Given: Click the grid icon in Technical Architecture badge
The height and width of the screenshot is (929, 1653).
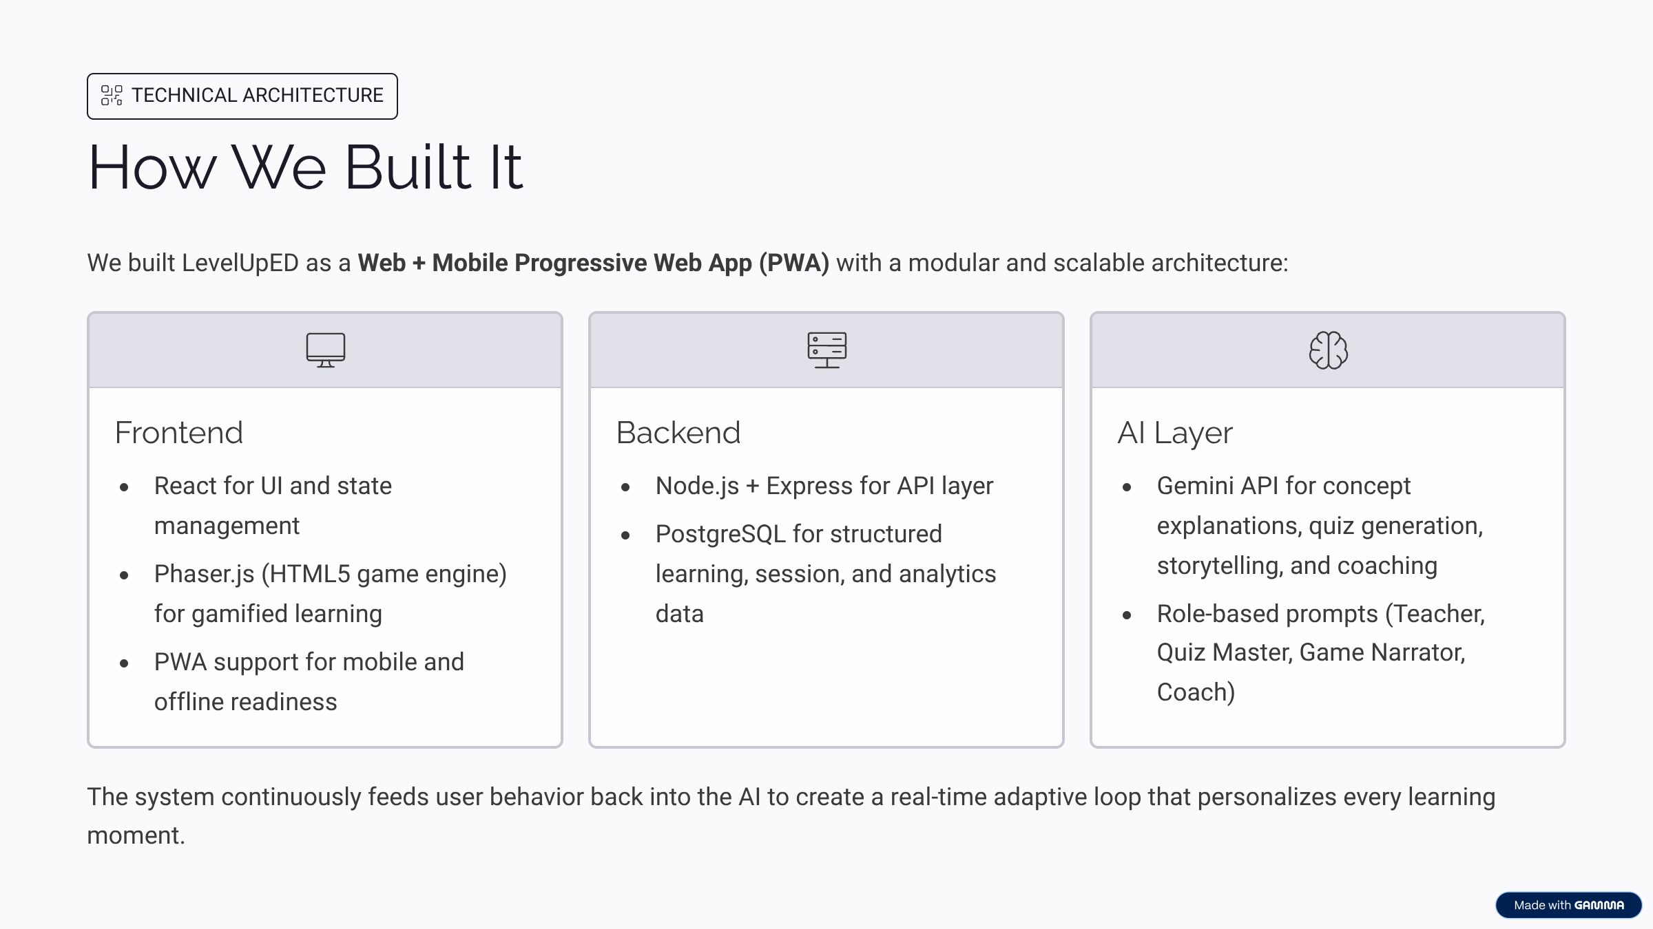Looking at the screenshot, I should (112, 96).
